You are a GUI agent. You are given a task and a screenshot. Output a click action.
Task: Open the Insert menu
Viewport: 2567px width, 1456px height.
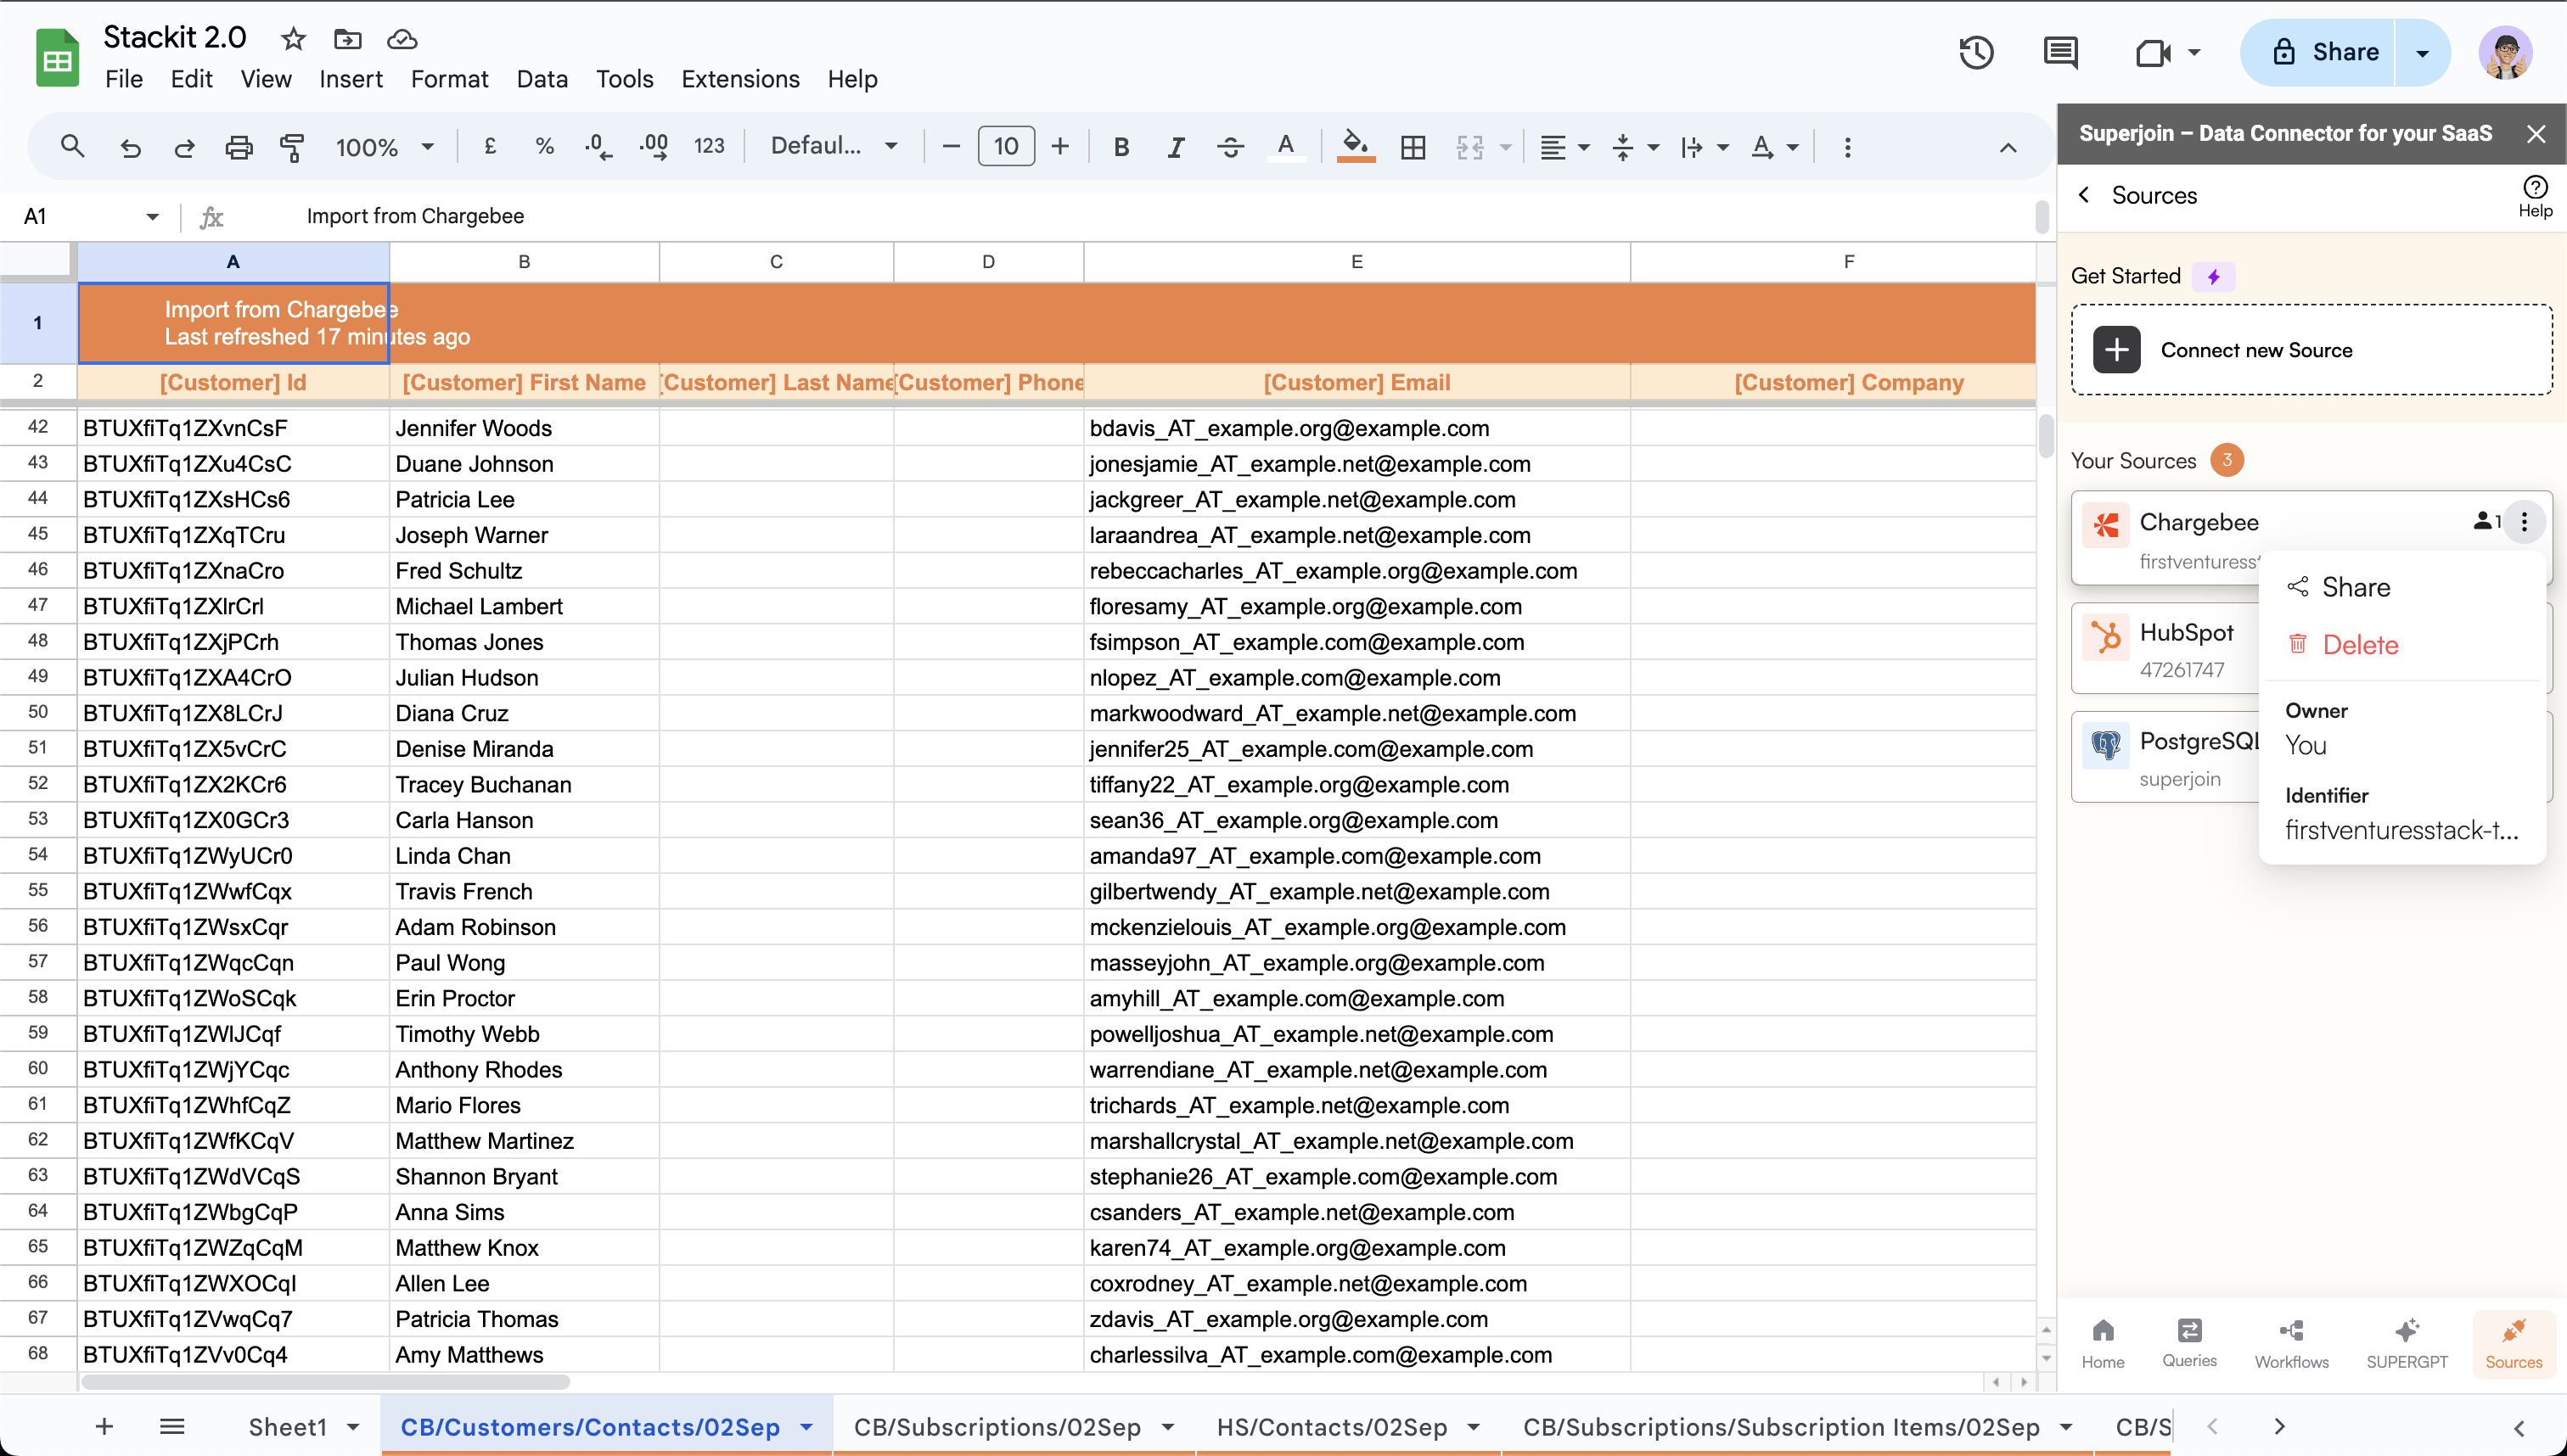pyautogui.click(x=350, y=79)
